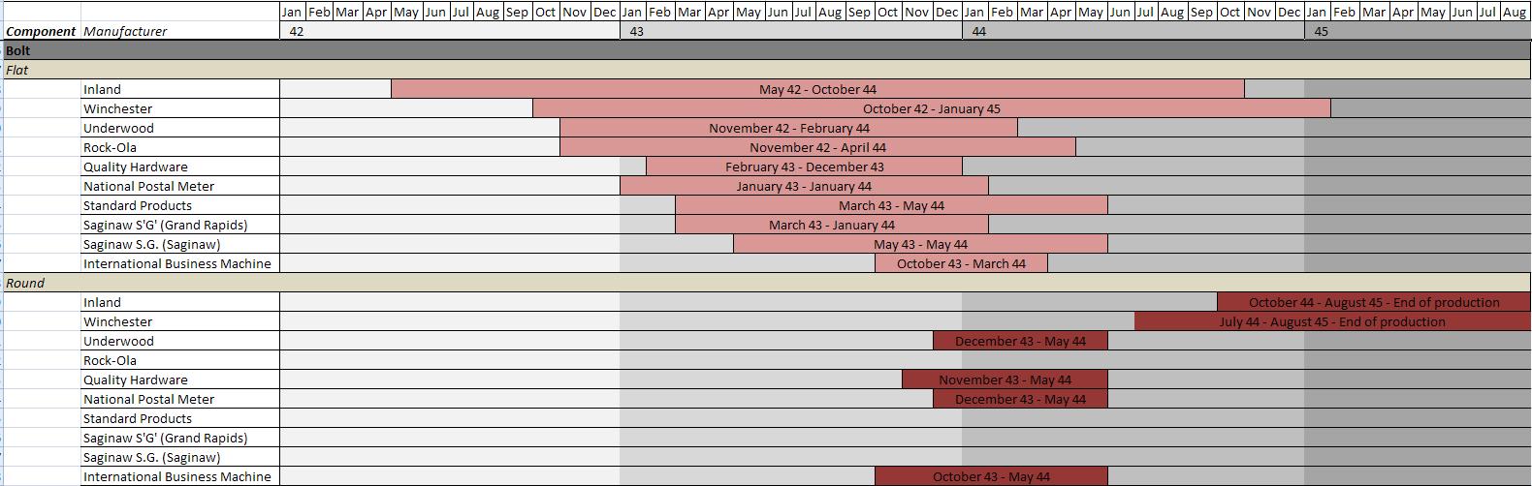
Task: Select Inland in the Flat section
Action: pyautogui.click(x=180, y=89)
